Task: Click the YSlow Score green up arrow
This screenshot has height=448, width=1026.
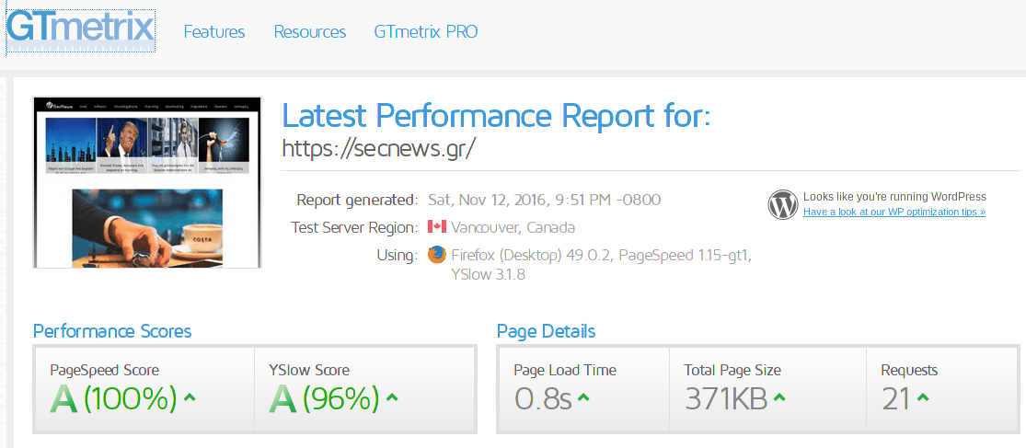Action: click(392, 397)
